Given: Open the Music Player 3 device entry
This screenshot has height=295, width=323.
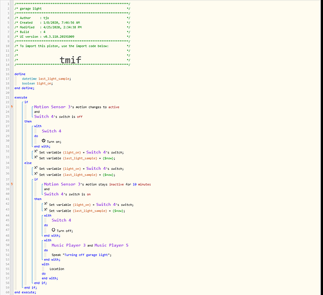Looking at the screenshot, I should point(69,245).
